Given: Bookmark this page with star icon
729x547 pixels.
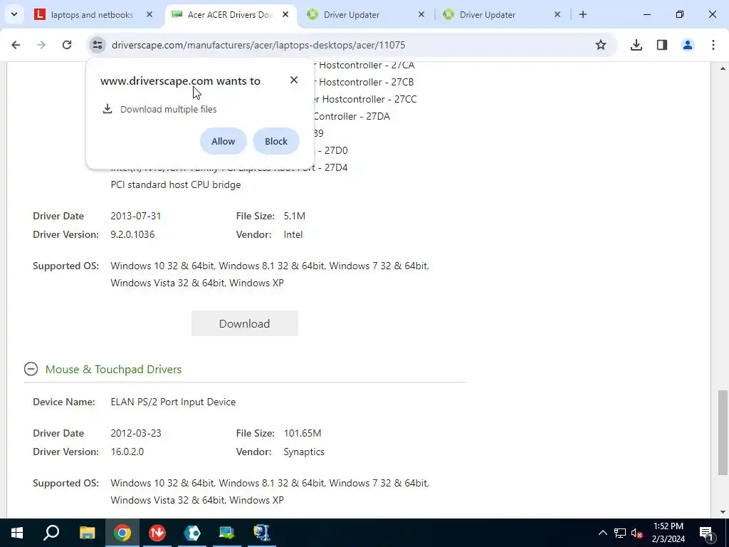Looking at the screenshot, I should pyautogui.click(x=601, y=45).
